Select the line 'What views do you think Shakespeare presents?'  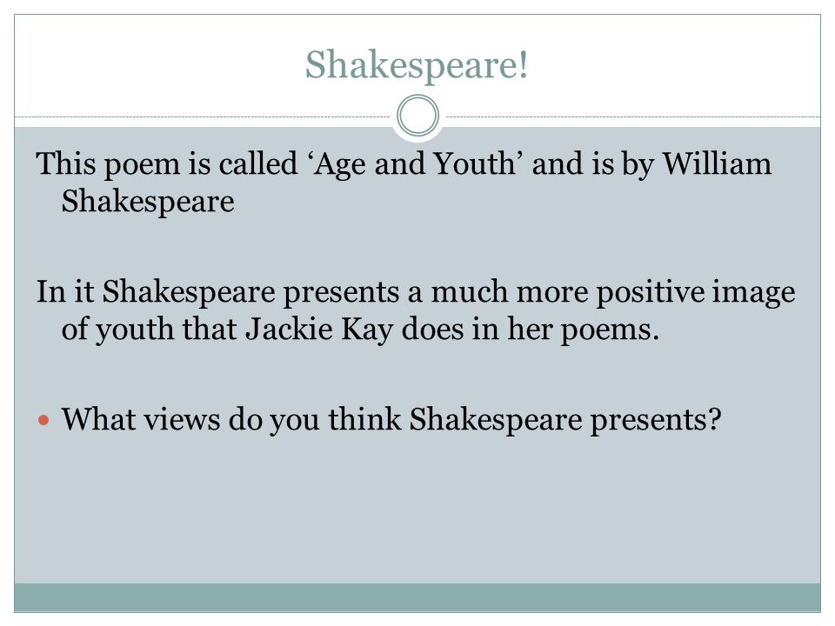[x=391, y=421]
